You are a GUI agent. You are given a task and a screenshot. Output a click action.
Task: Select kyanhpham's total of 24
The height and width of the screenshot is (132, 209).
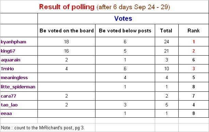point(167,42)
